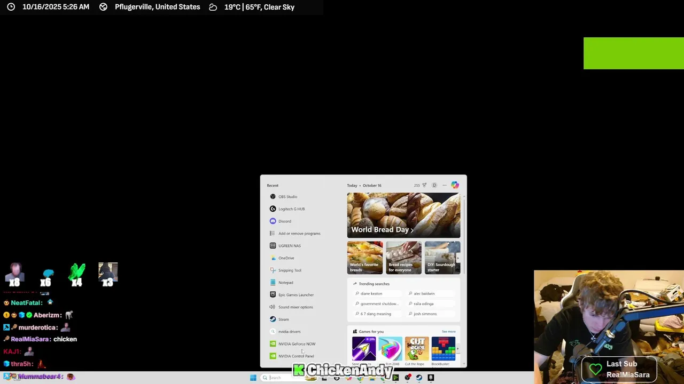This screenshot has height=384, width=684.
Task: Search trending topic government shutdown
Action: pos(377,303)
